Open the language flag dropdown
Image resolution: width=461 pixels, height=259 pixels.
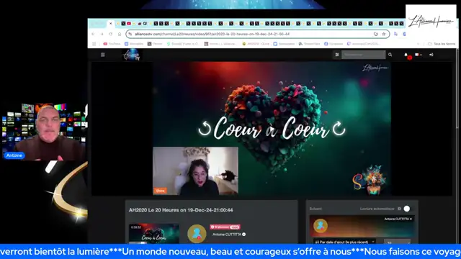tap(418, 55)
